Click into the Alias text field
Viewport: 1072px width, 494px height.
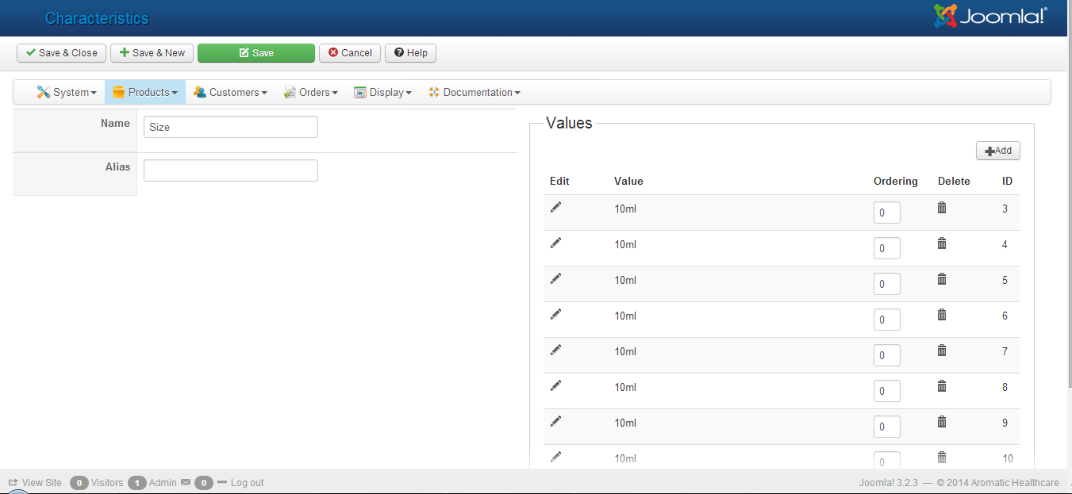pos(230,170)
